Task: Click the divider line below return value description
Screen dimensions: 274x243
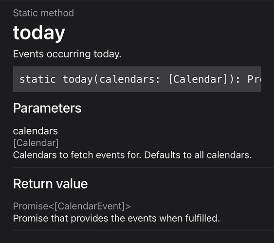Action: click(x=143, y=231)
